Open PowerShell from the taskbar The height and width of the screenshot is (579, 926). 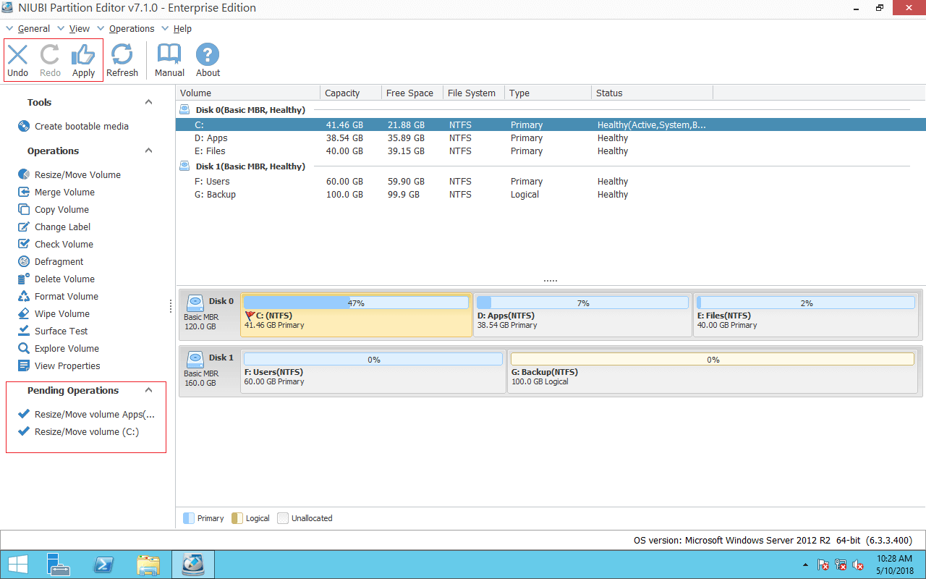103,565
